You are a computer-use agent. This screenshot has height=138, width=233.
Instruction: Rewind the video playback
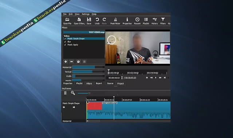click(x=151, y=78)
